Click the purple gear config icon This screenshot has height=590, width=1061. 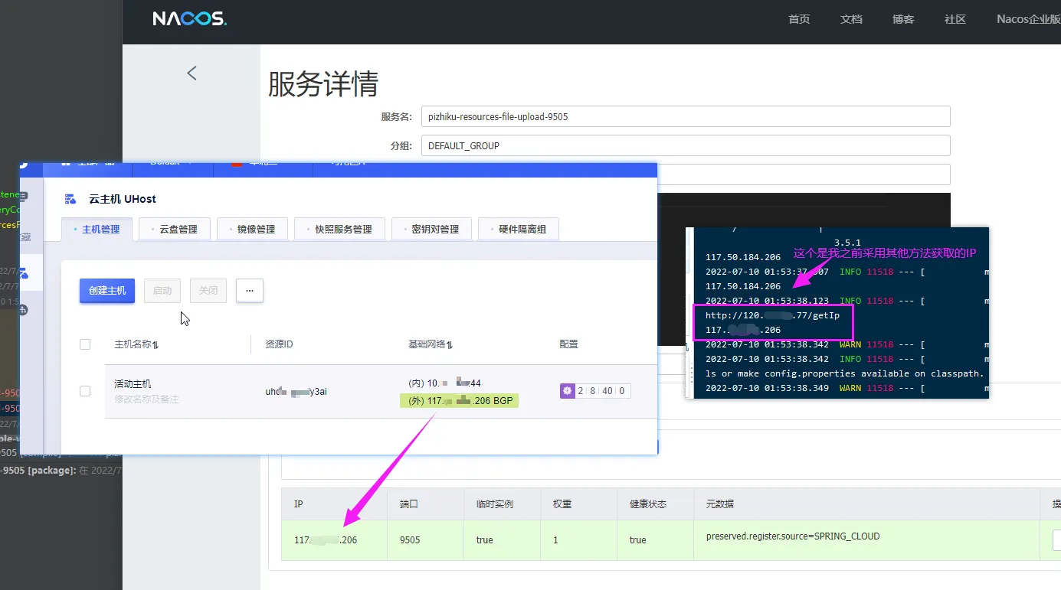click(567, 391)
